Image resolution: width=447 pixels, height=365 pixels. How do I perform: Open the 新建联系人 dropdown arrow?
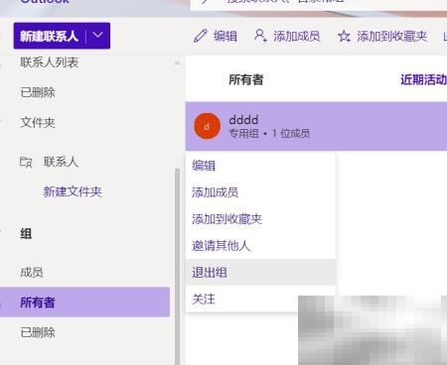coord(98,36)
